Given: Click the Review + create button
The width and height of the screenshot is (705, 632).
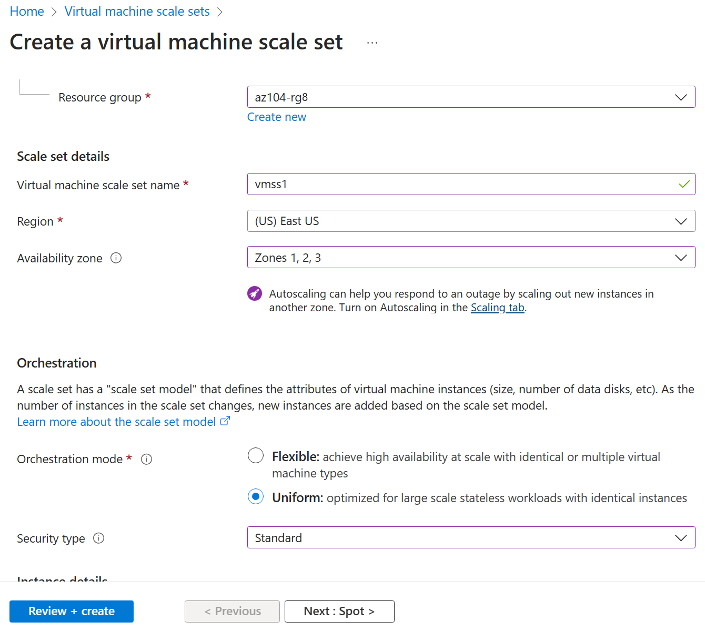Looking at the screenshot, I should click(x=71, y=611).
